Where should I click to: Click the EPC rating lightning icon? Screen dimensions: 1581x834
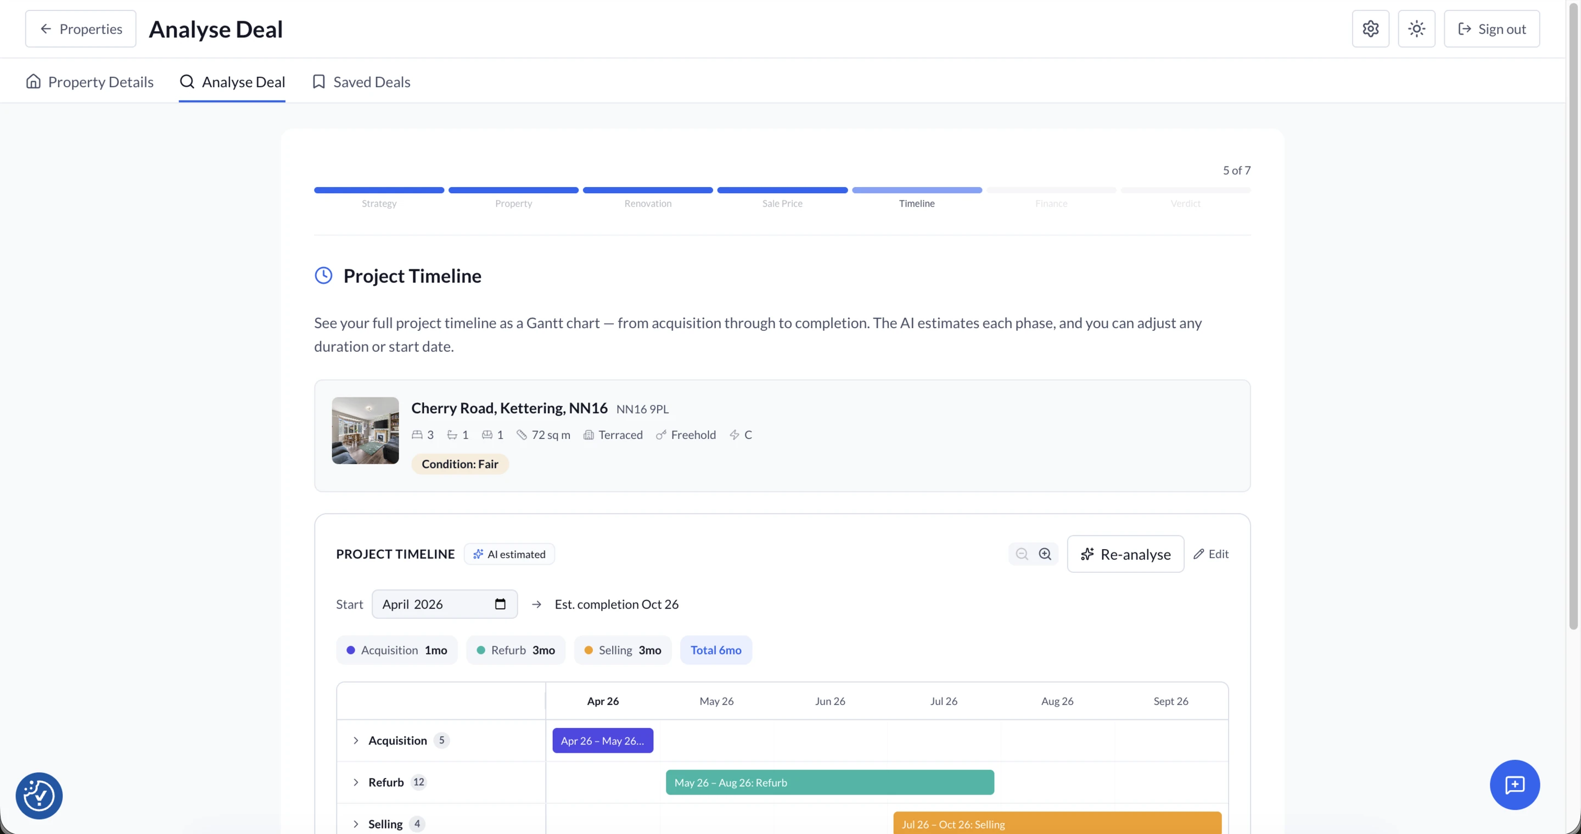(x=734, y=435)
